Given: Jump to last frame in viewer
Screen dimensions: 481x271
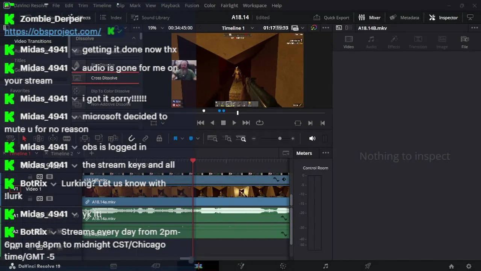Looking at the screenshot, I should tap(246, 123).
